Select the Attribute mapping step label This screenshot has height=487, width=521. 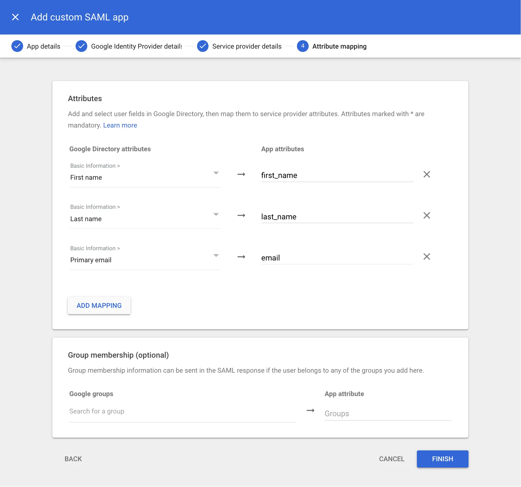point(339,46)
